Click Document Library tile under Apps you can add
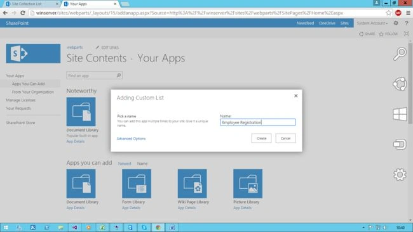Screen dimensions: 413x232 point(81,183)
